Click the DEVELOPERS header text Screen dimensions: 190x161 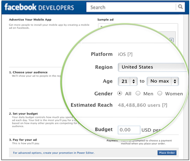[x=56, y=8]
